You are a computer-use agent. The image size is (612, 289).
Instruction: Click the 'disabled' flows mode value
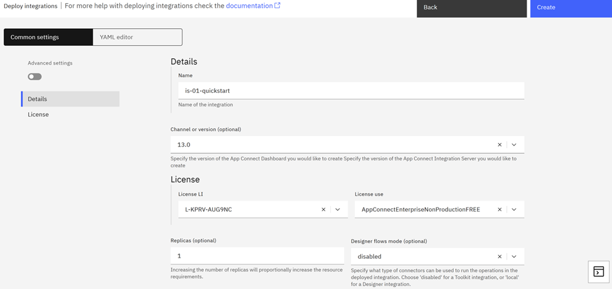coord(370,256)
